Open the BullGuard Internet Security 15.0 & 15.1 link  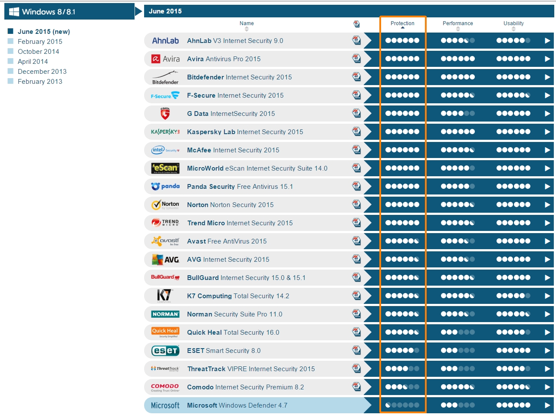[246, 277]
